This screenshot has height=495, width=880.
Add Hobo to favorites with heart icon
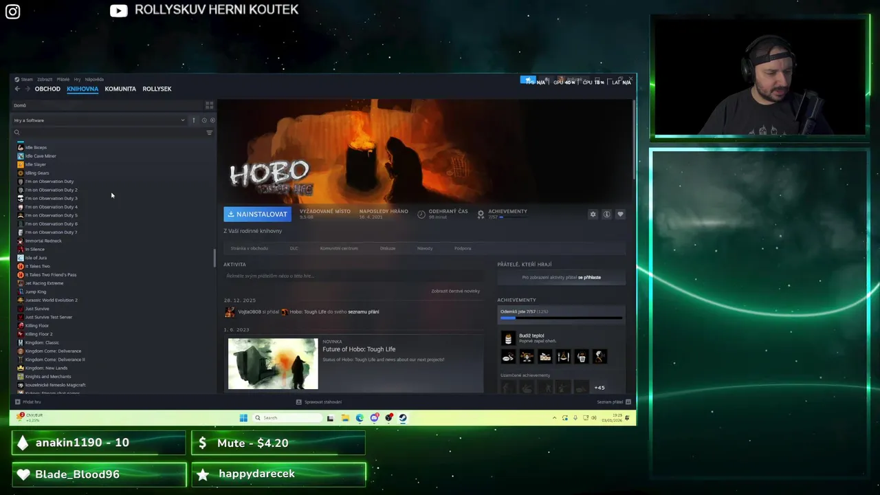pos(620,214)
